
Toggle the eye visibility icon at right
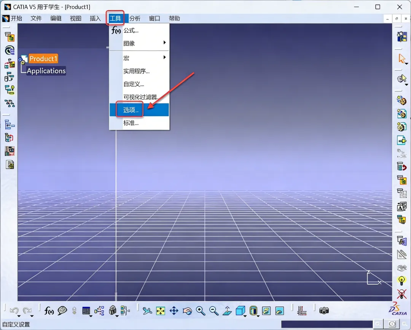[401, 268]
